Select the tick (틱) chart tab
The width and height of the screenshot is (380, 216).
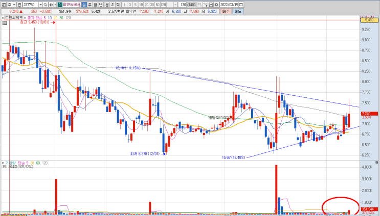point(118,5)
